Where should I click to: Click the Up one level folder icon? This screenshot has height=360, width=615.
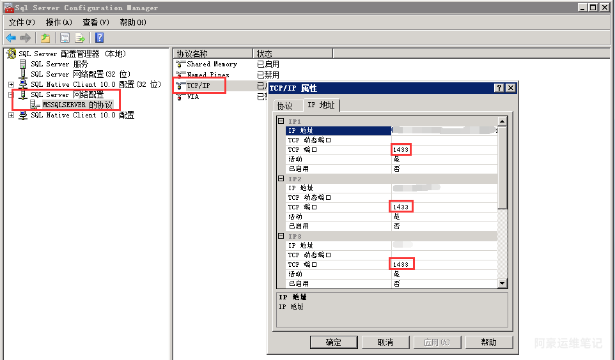click(x=45, y=38)
